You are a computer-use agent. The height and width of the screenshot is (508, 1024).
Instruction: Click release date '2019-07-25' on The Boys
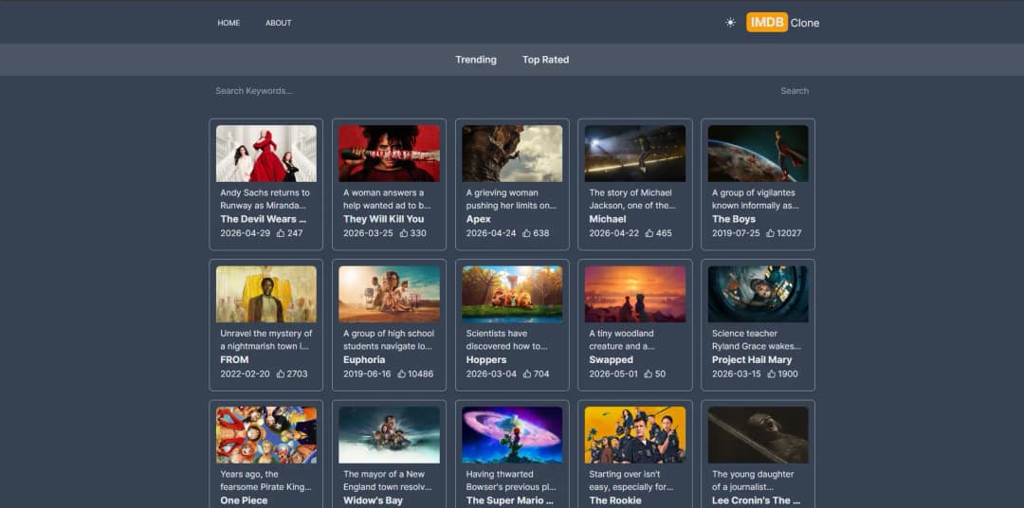coord(736,233)
